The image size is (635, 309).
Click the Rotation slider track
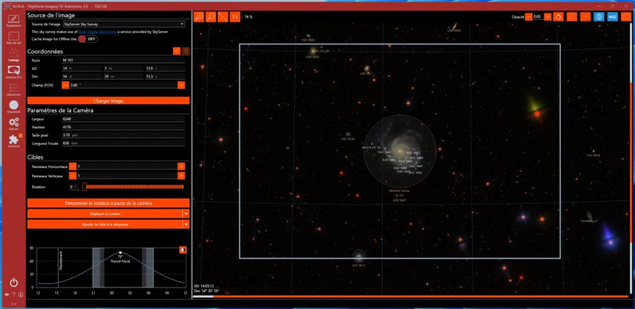point(133,186)
